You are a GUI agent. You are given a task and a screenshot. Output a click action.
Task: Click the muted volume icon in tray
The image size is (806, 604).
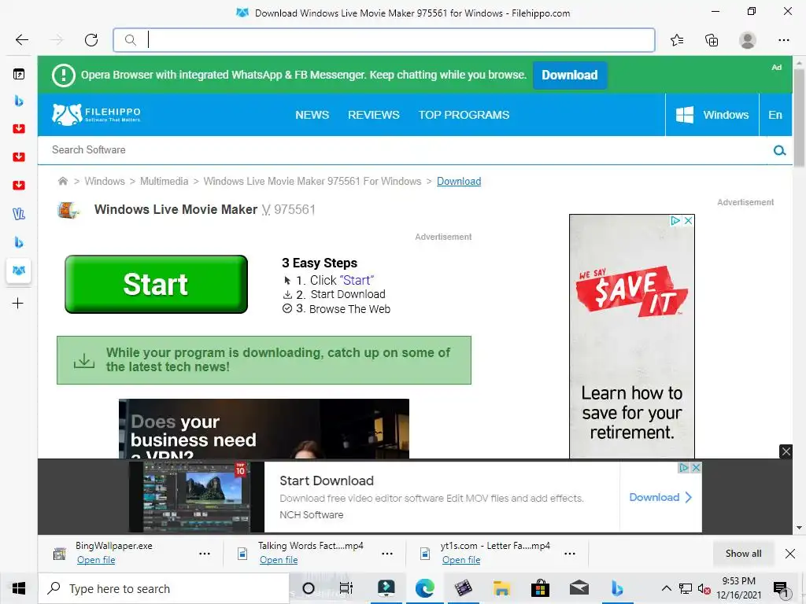click(704, 589)
